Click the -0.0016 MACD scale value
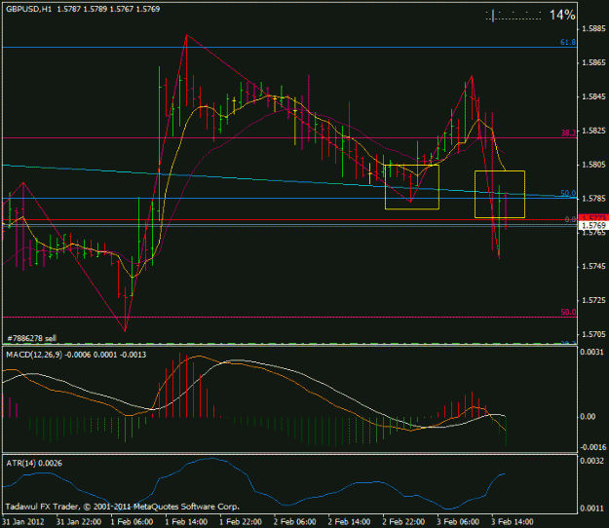Viewport: 609px width, 528px height. [591, 447]
